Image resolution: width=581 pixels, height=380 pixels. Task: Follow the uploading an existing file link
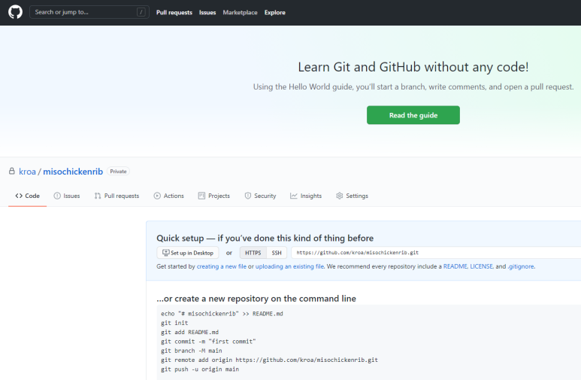tap(289, 266)
